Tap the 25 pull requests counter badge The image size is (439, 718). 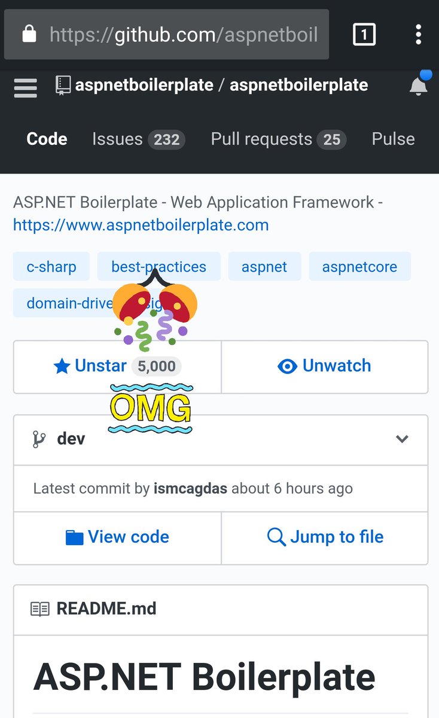pyautogui.click(x=332, y=139)
